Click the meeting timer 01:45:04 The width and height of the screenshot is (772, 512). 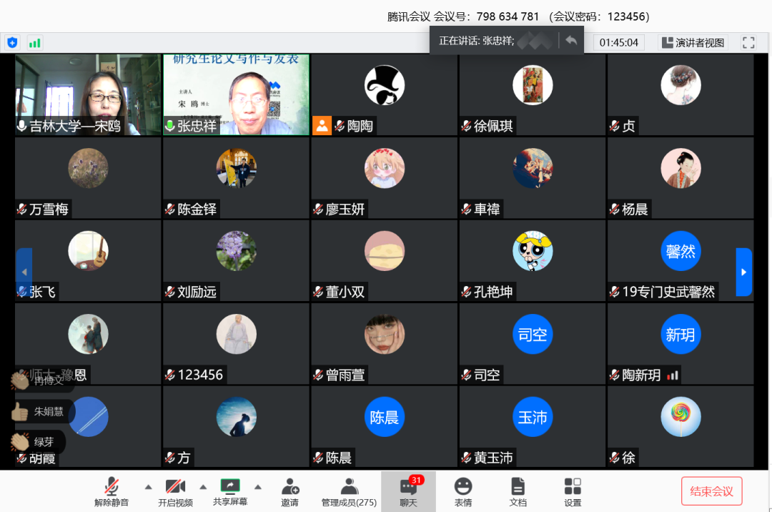pos(619,43)
